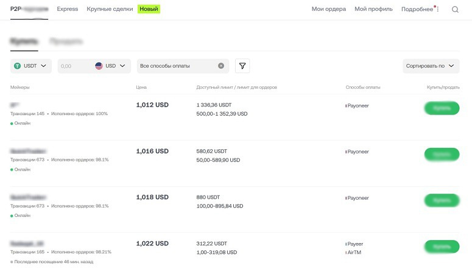Open the Мои ордера link
Image resolution: width=472 pixels, height=271 pixels.
[x=328, y=9]
